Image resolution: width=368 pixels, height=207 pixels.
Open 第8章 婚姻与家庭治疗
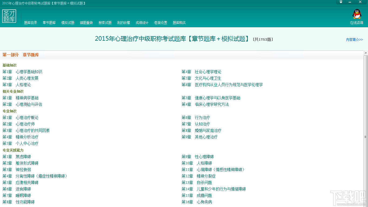click(202, 130)
